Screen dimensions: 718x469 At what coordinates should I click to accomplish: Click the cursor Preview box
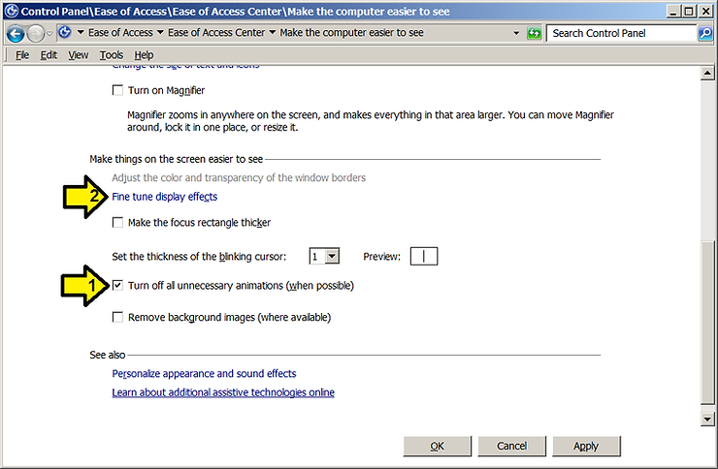[424, 256]
